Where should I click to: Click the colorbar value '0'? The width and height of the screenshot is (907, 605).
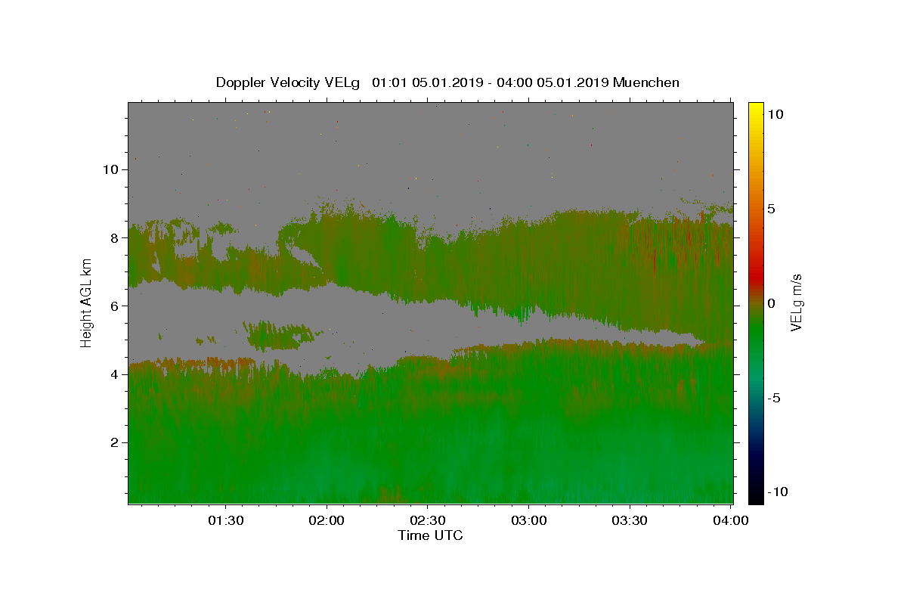(x=771, y=303)
